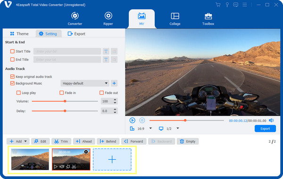Enable the End Title checkbox
The width and height of the screenshot is (283, 179).
point(12,59)
